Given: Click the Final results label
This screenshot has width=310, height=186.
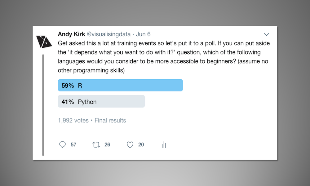Looking at the screenshot, I should point(110,120).
